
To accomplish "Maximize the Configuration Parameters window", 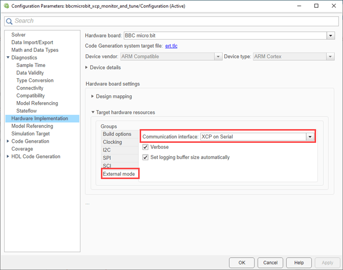I will [x=317, y=6].
